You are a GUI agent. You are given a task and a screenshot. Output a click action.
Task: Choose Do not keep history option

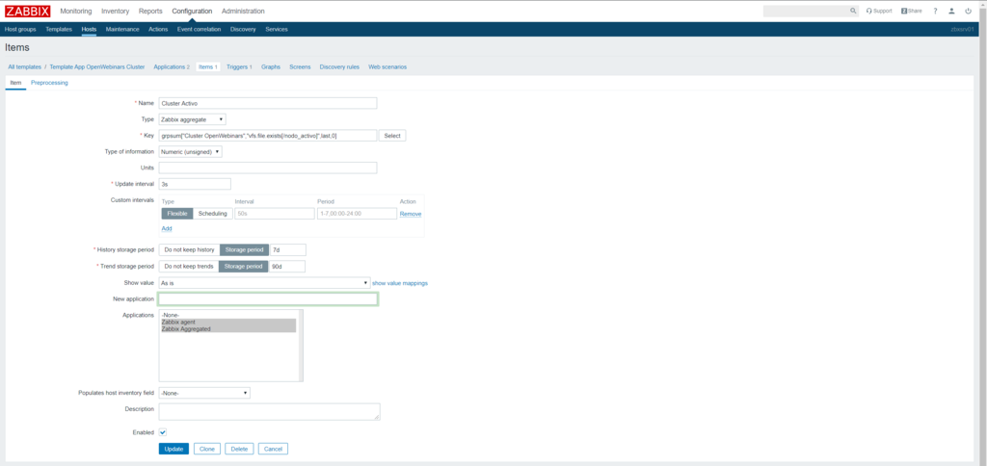coord(189,249)
